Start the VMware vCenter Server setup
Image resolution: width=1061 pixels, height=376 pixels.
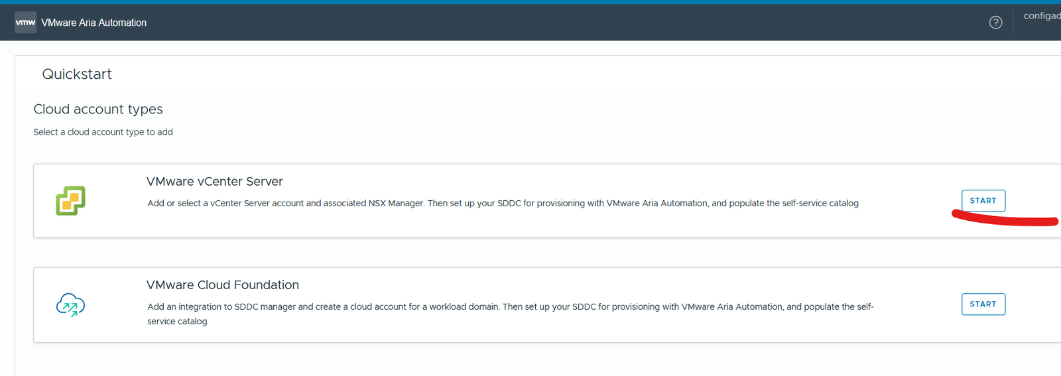(x=983, y=200)
